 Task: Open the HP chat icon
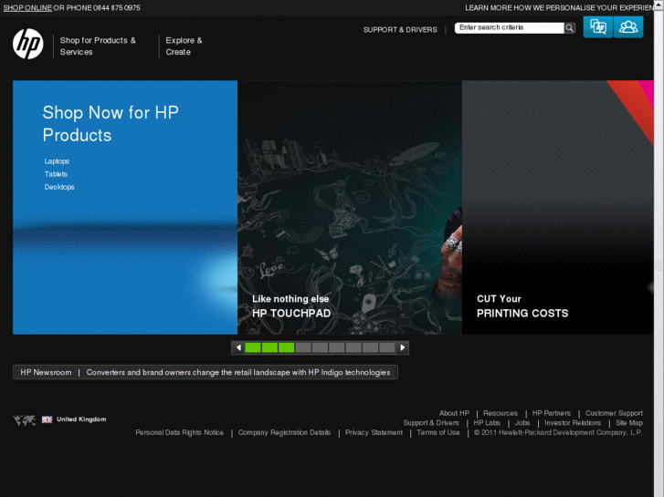598,27
